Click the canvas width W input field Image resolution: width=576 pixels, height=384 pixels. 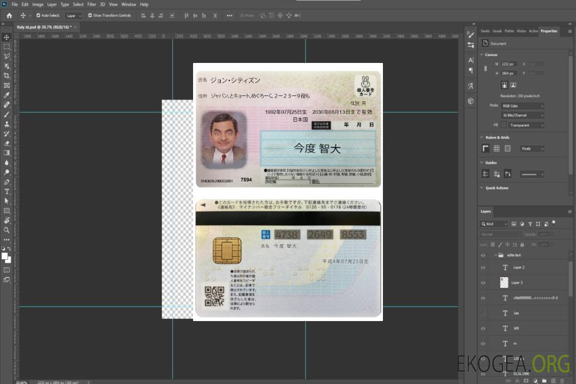pos(509,64)
